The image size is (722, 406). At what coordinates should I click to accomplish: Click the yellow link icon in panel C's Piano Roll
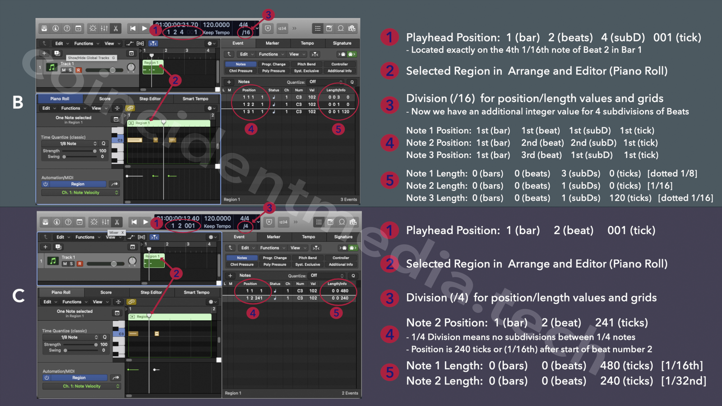click(x=131, y=302)
